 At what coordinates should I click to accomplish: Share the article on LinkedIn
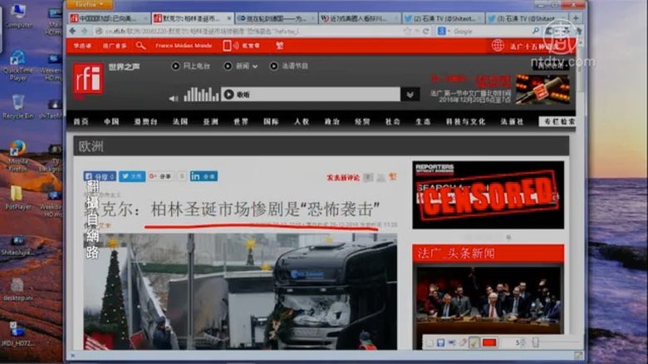point(204,176)
